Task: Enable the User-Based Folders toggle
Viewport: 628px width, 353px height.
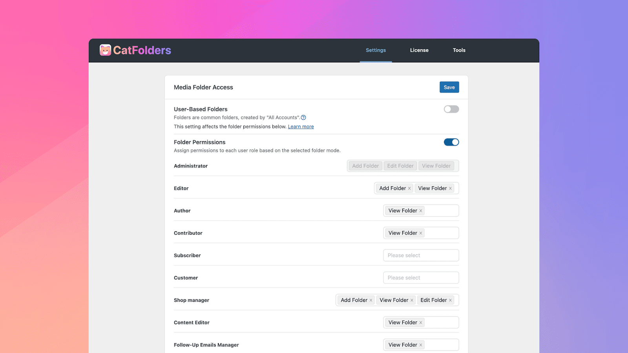Action: click(x=451, y=109)
